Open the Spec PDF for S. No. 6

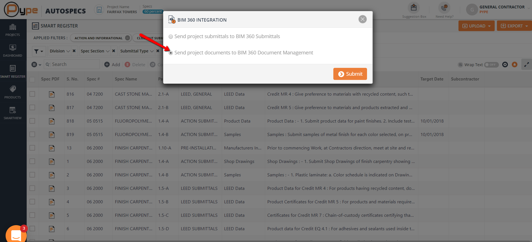pyautogui.click(x=52, y=229)
